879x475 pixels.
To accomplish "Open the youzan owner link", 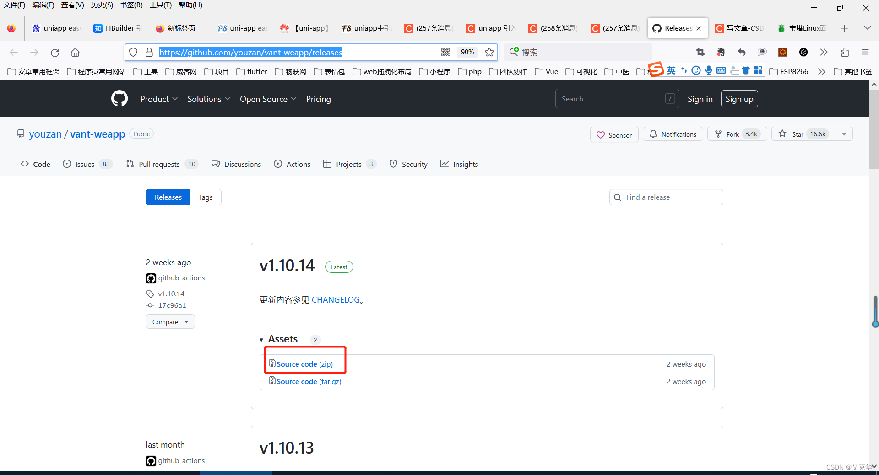I will pyautogui.click(x=45, y=134).
